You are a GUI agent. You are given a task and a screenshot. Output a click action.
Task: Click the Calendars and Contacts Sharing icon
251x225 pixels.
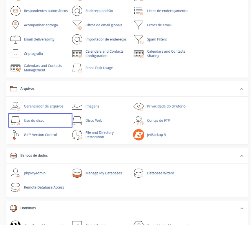tap(139, 54)
